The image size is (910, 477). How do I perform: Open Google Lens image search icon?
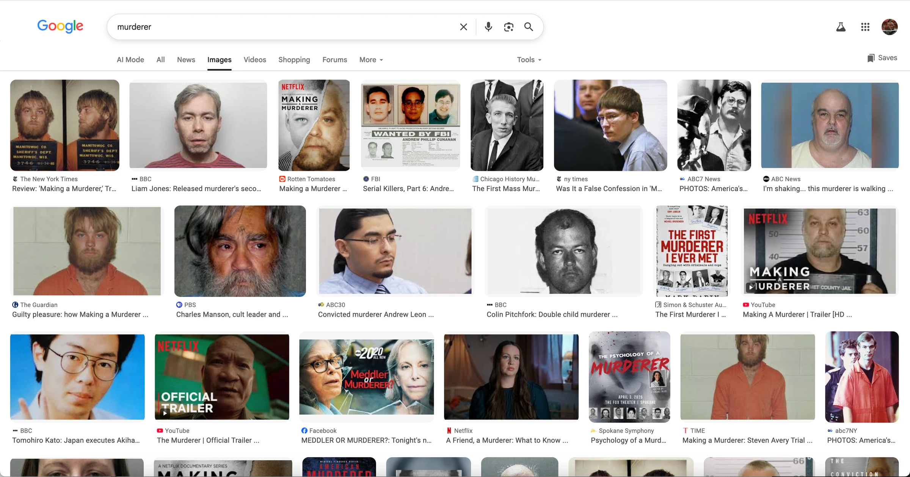[x=508, y=27]
